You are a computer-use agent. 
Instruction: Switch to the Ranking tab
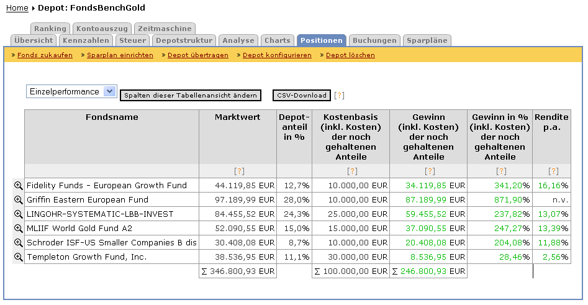tap(50, 29)
